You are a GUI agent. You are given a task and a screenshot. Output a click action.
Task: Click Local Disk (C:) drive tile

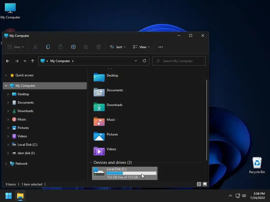(125, 173)
